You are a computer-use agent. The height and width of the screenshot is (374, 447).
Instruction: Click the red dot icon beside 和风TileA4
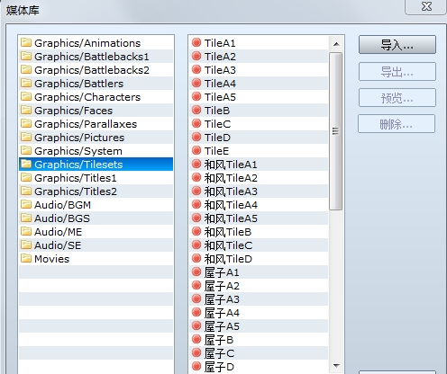click(196, 204)
